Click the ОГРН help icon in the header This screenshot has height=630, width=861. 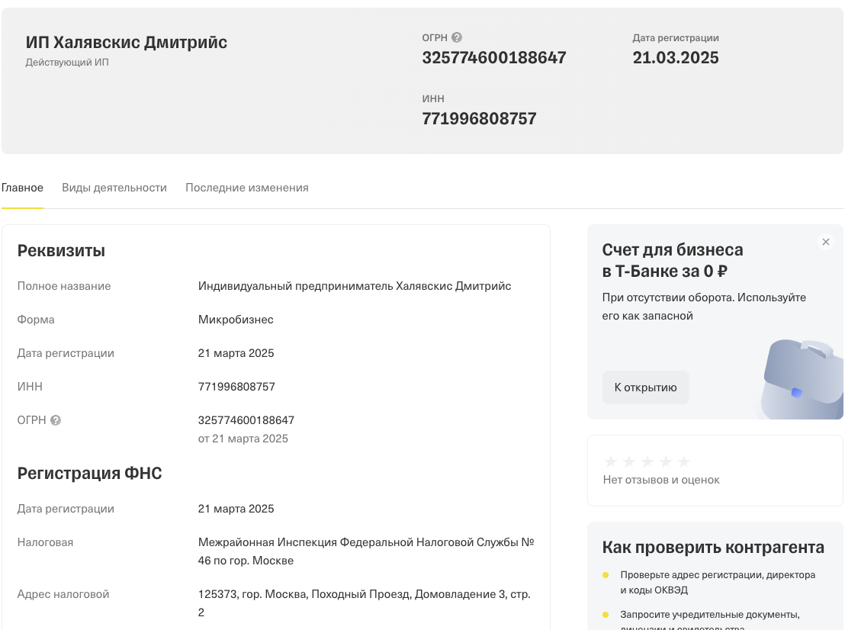(x=456, y=37)
